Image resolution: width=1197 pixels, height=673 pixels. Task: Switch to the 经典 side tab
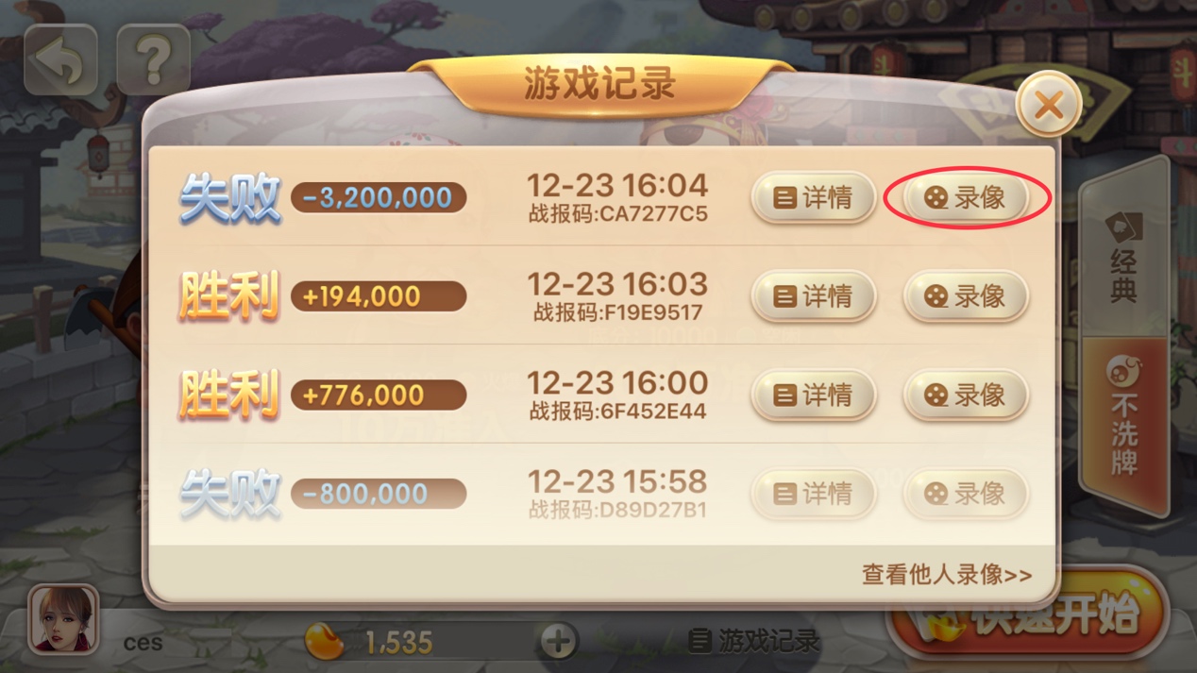[1123, 255]
